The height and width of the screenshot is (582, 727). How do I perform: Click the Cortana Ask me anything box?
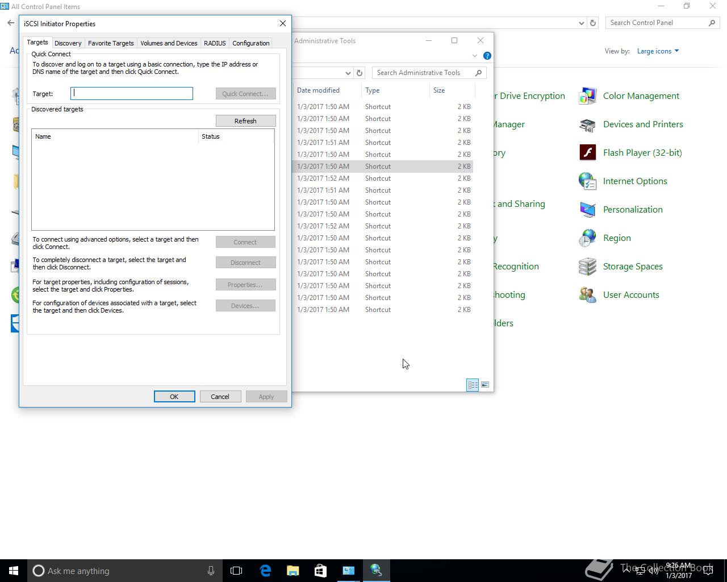coord(125,571)
